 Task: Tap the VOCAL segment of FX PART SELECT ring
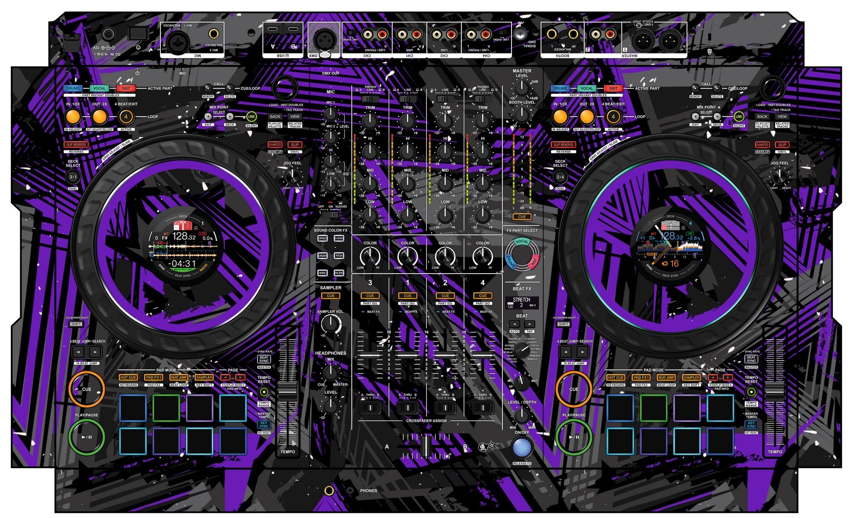[x=522, y=242]
